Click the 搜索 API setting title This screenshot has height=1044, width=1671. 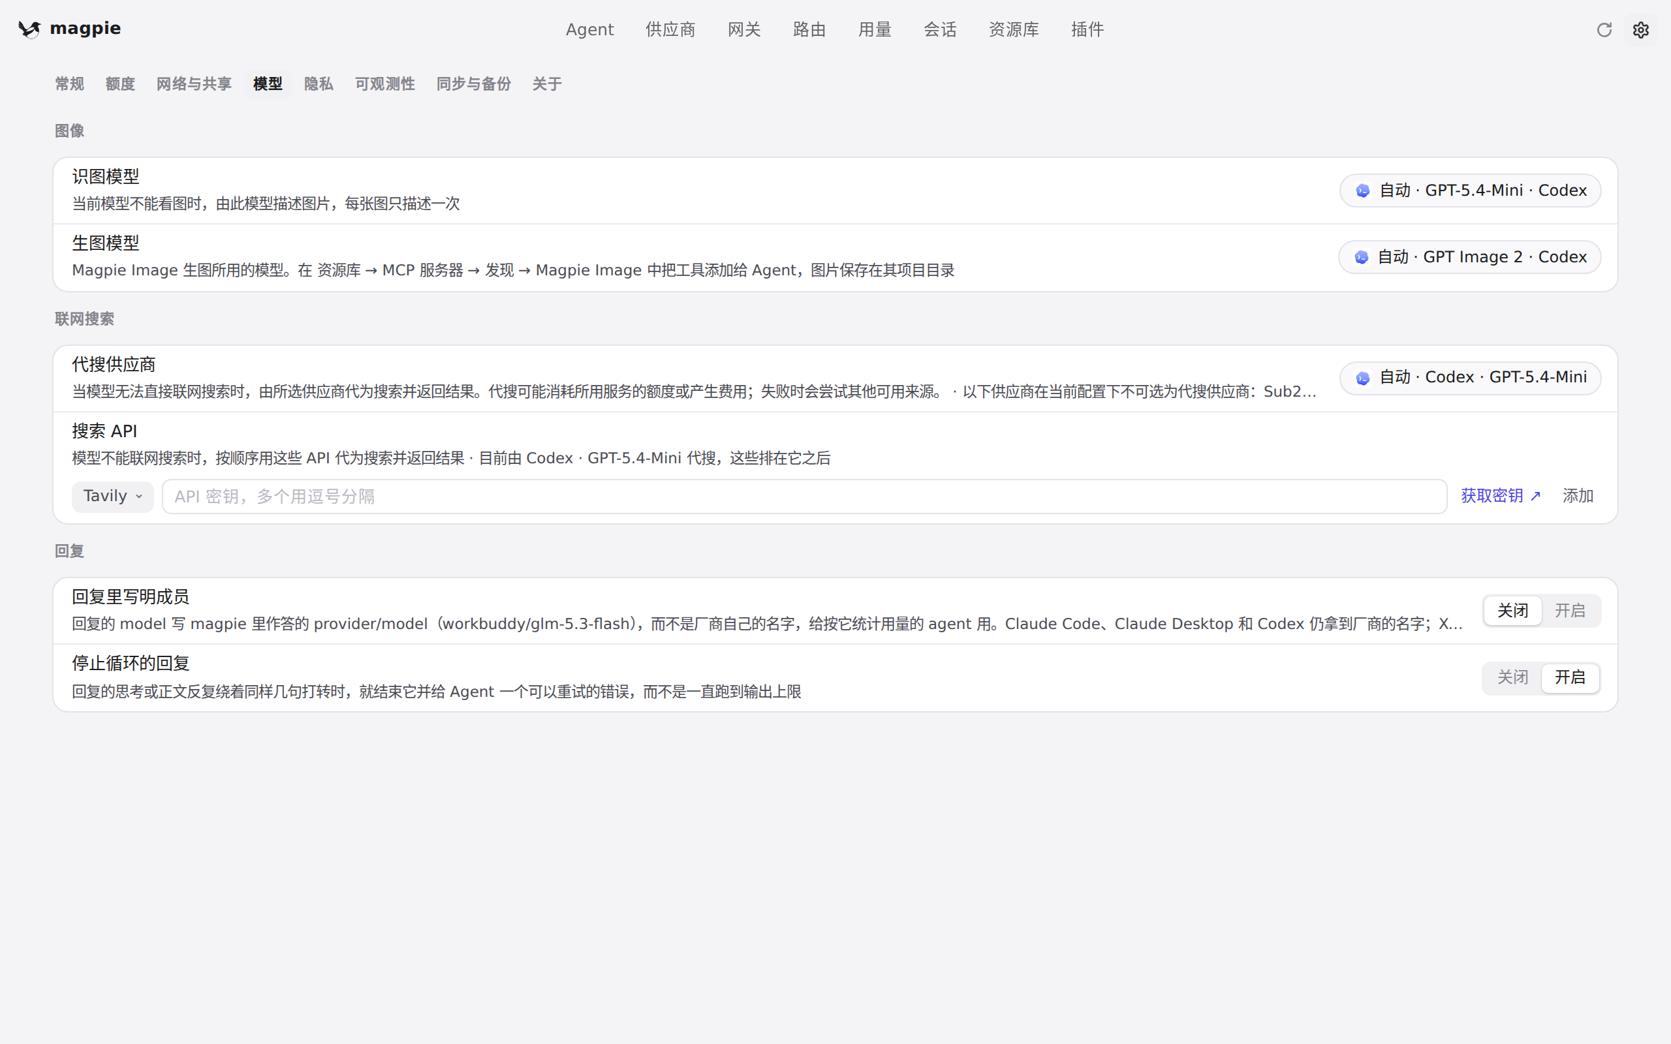[x=105, y=431]
